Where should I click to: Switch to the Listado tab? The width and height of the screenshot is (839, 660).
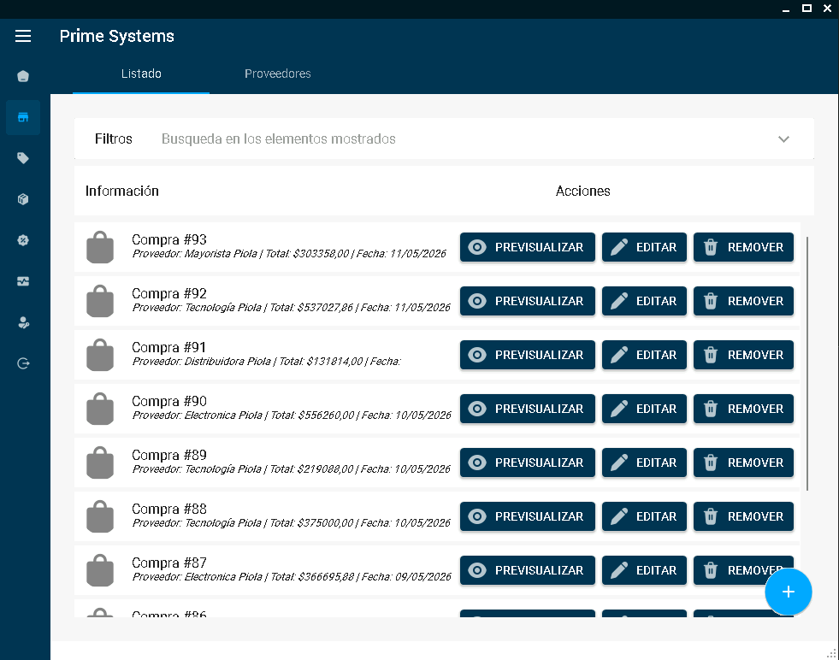141,74
